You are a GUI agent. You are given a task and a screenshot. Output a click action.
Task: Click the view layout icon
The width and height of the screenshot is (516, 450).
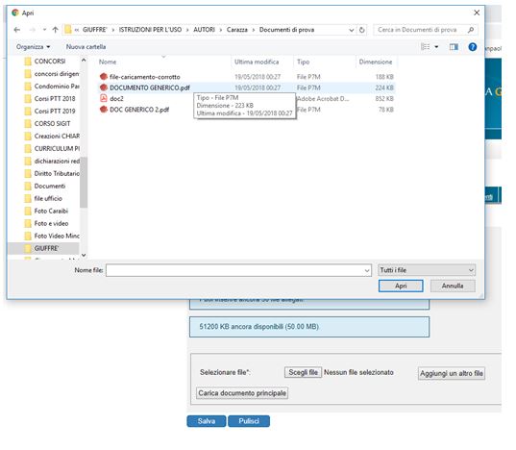click(x=425, y=47)
